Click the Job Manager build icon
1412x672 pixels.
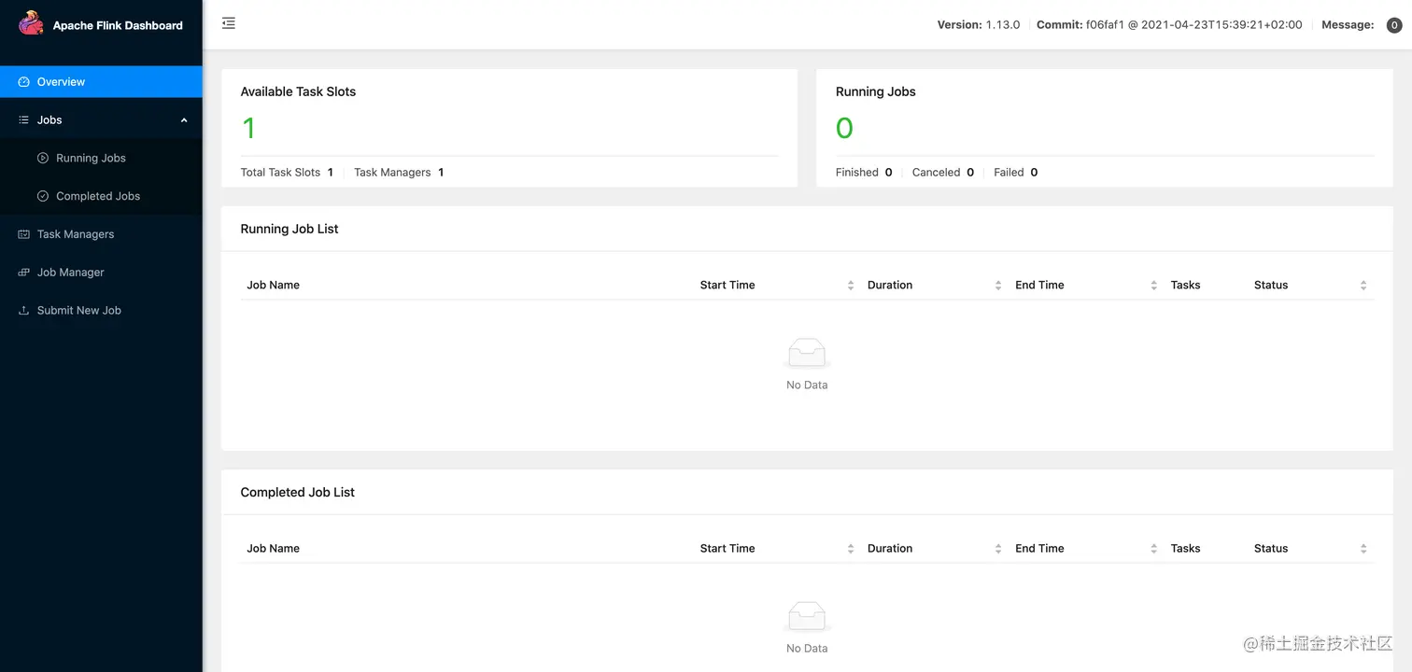pyautogui.click(x=24, y=273)
